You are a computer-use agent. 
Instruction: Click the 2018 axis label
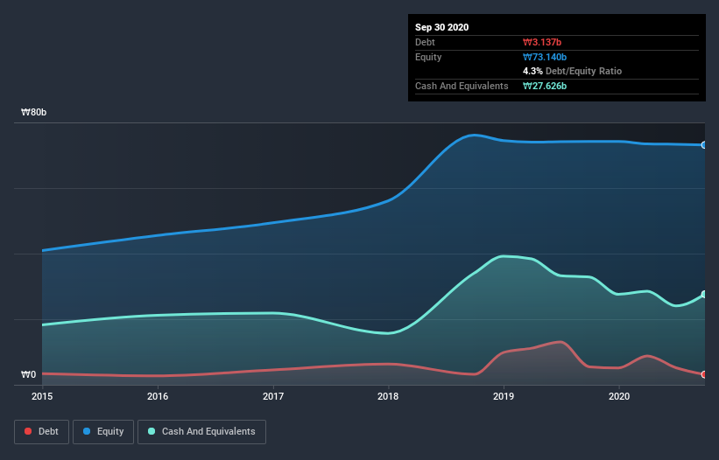(388, 396)
